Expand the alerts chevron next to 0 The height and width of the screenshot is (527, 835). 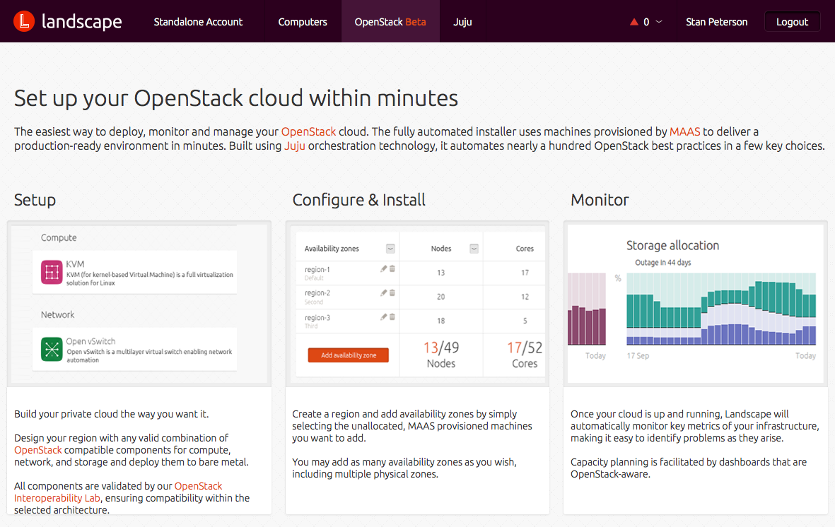coord(659,22)
